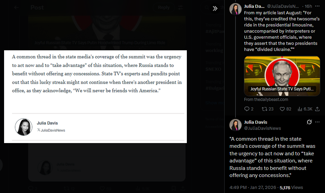Click the dimmed share icon under the background post
The height and width of the screenshot is (193, 325).
click(183, 189)
